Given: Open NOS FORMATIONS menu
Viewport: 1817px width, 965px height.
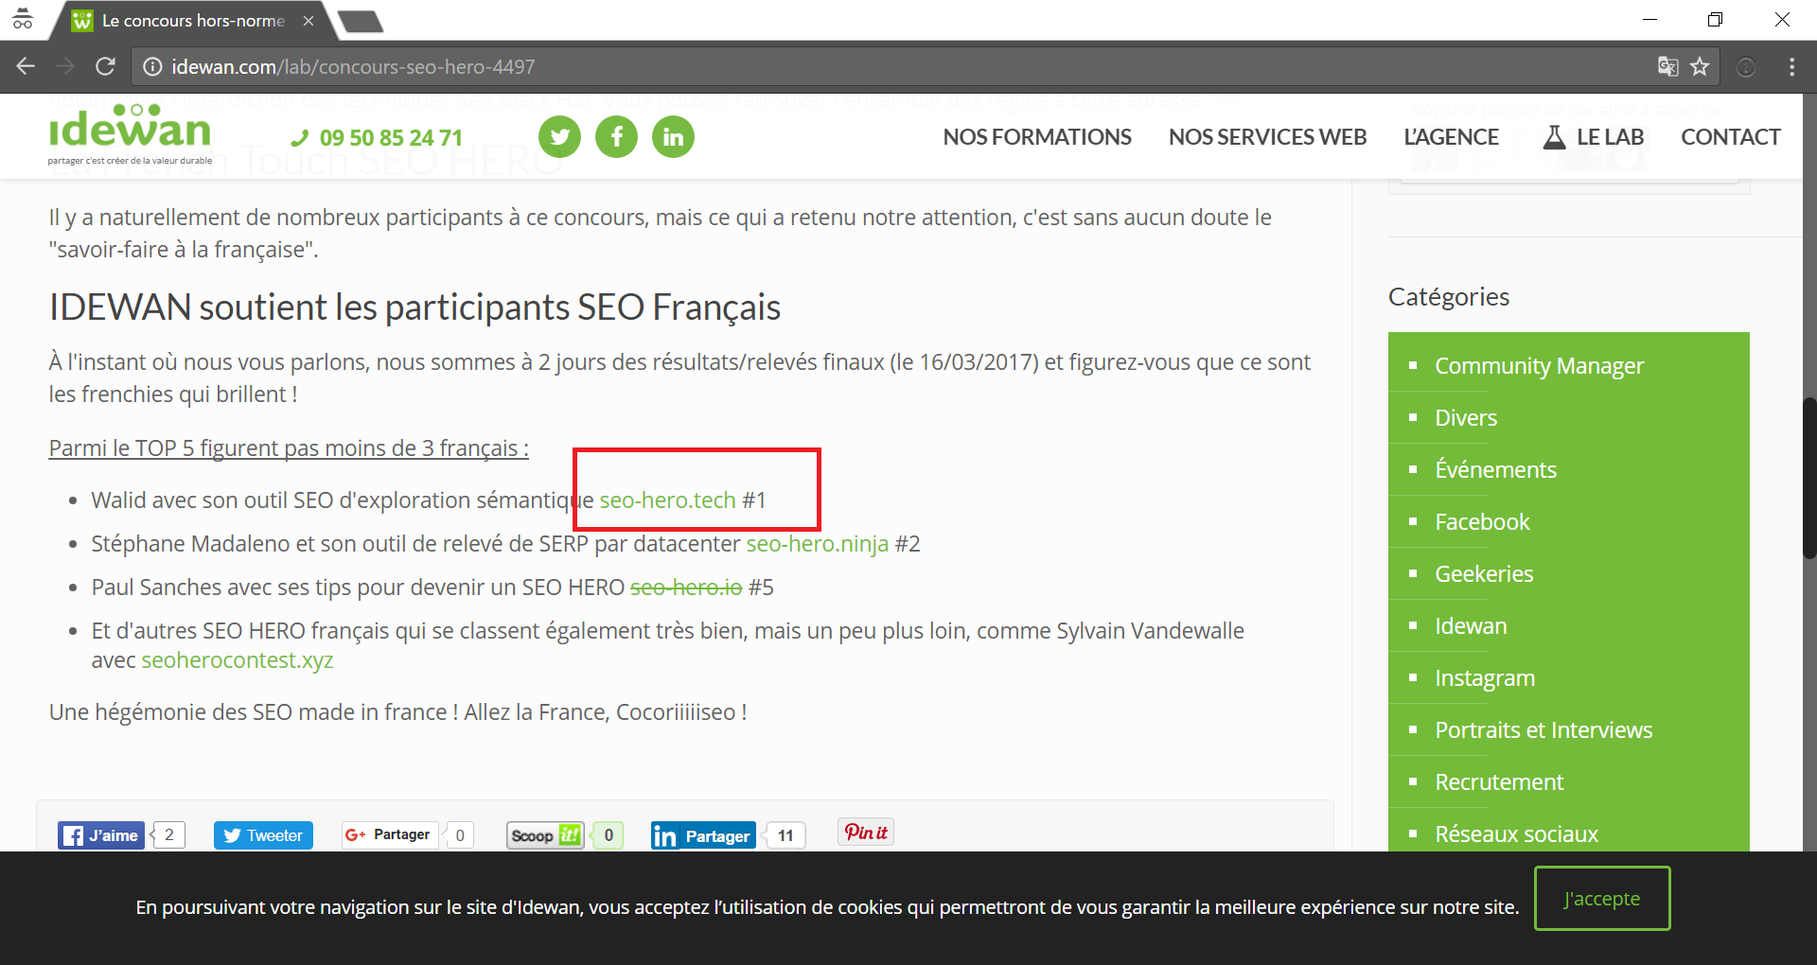Looking at the screenshot, I should tap(1037, 137).
